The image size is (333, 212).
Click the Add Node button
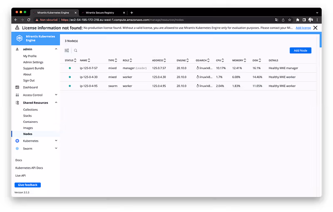[x=300, y=50]
